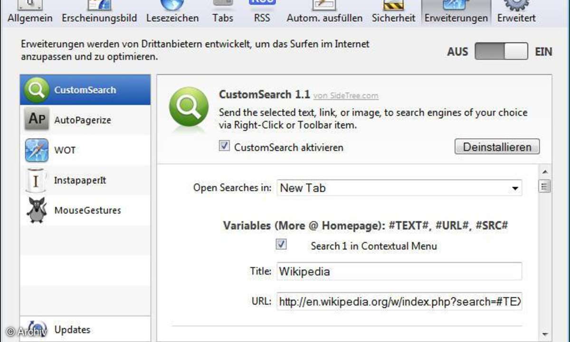This screenshot has height=342, width=570.
Task: Open the Allgemein preferences tab
Action: pos(30,13)
